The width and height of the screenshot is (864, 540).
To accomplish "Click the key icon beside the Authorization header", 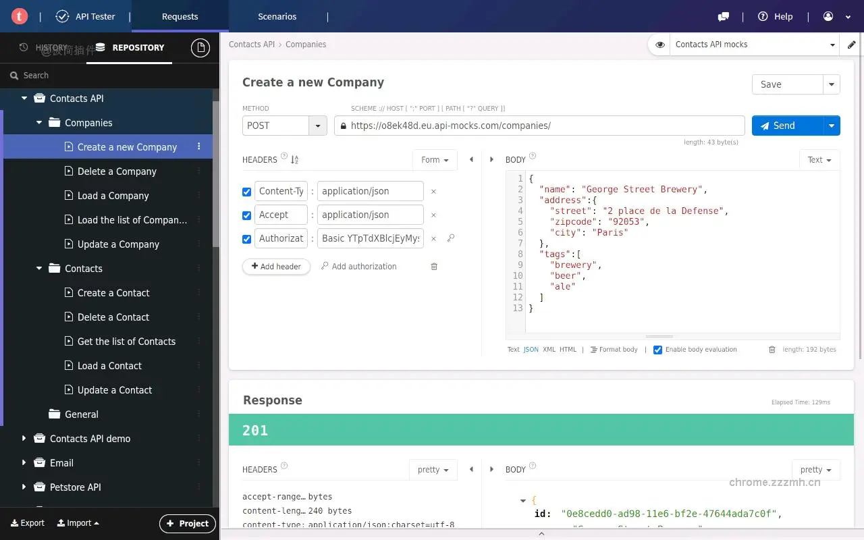I will (451, 238).
